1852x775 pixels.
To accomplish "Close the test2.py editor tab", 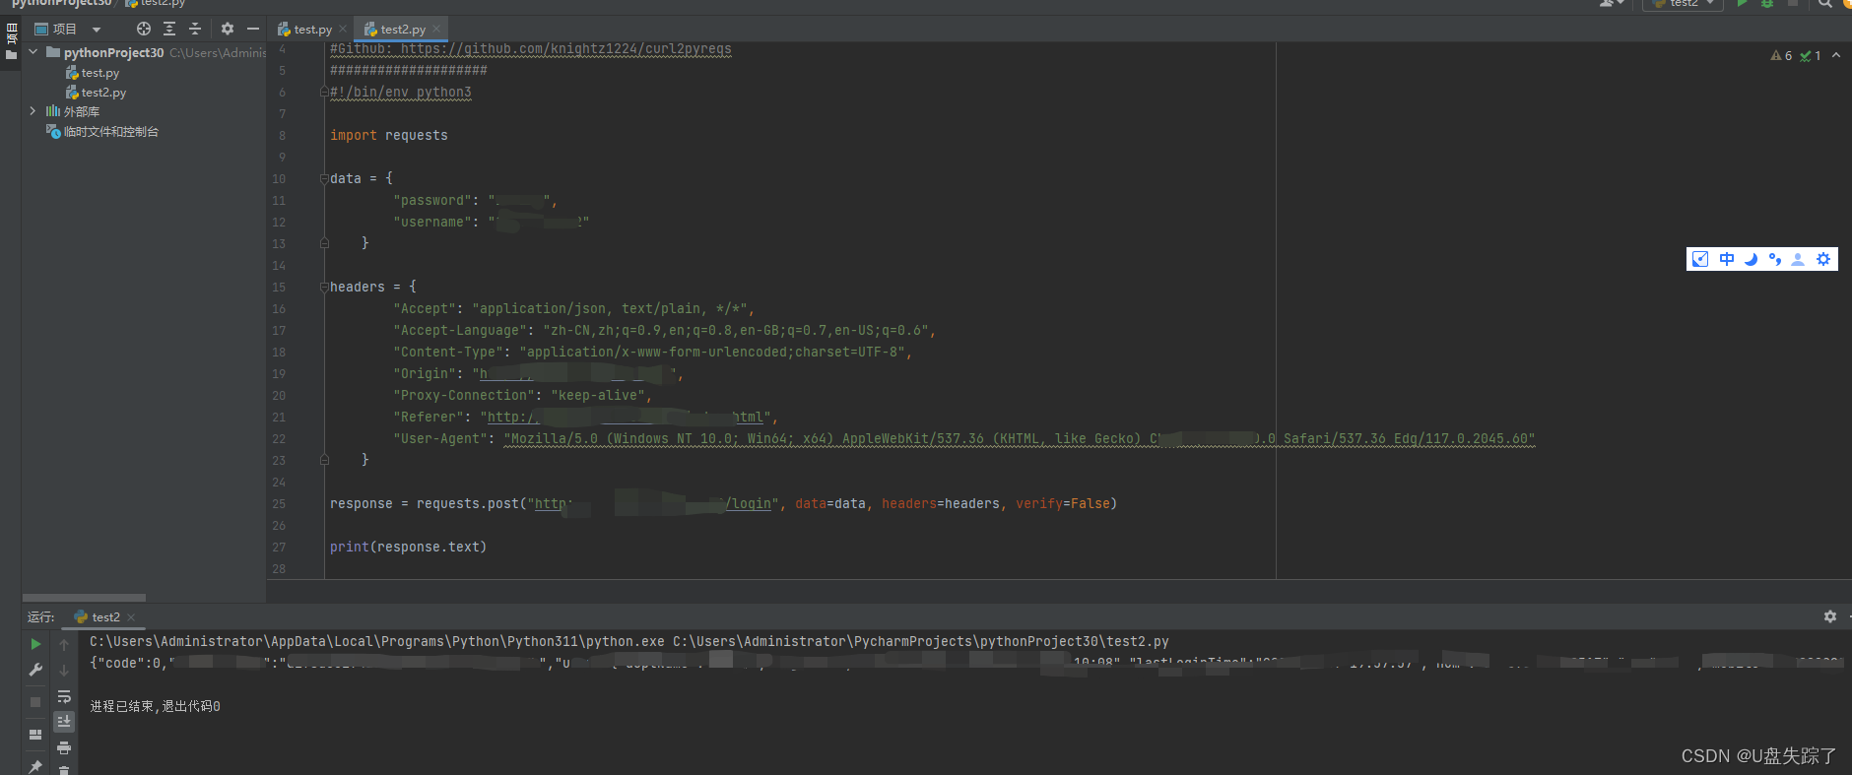I will (x=436, y=29).
